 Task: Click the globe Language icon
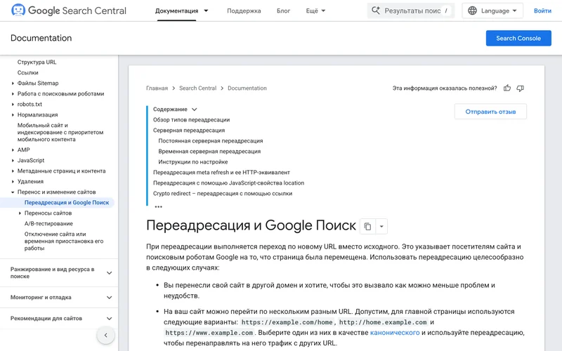pyautogui.click(x=472, y=11)
